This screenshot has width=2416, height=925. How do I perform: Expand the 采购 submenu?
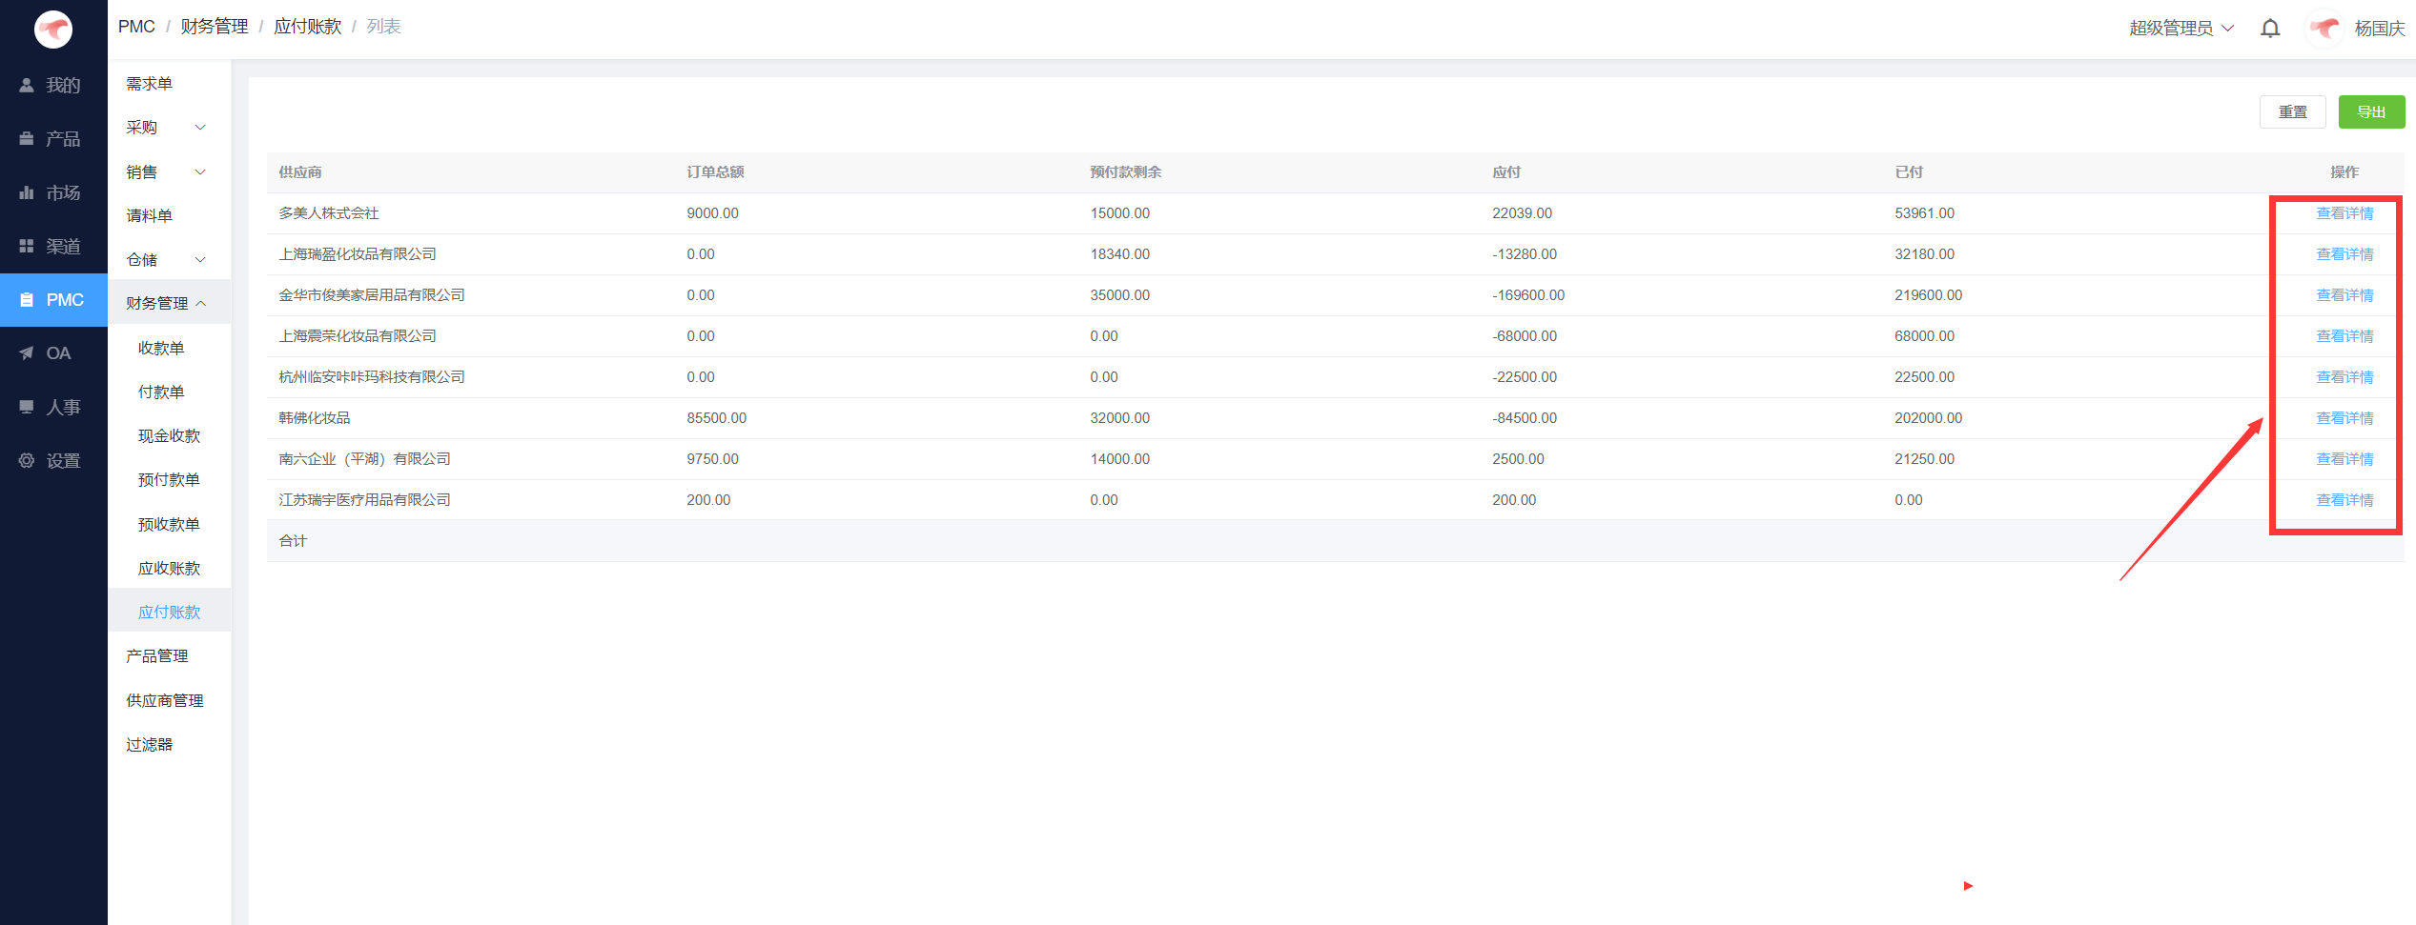click(169, 128)
